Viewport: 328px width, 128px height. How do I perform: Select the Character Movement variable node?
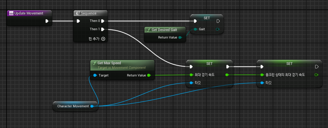[x=75, y=106]
